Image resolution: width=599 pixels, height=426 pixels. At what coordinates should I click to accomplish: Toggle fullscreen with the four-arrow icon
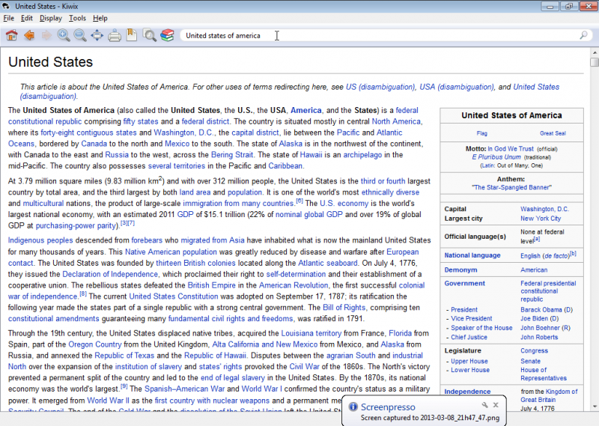[97, 35]
